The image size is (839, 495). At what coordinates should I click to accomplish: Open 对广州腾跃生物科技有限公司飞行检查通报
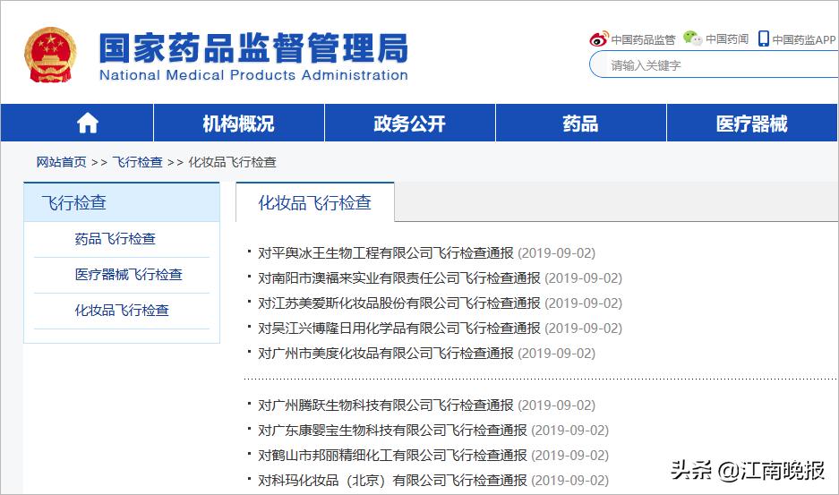pyautogui.click(x=385, y=405)
